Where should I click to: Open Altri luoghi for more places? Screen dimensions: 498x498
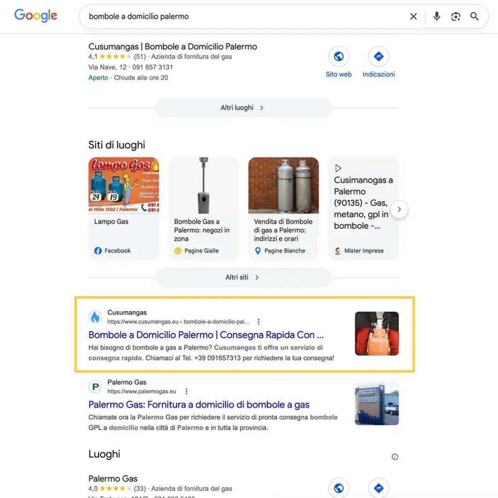click(243, 107)
